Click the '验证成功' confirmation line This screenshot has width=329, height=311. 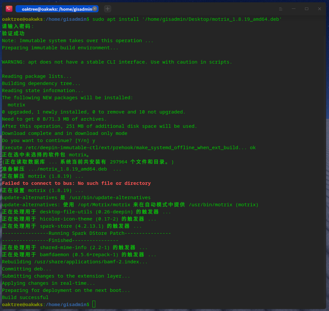click(13, 33)
